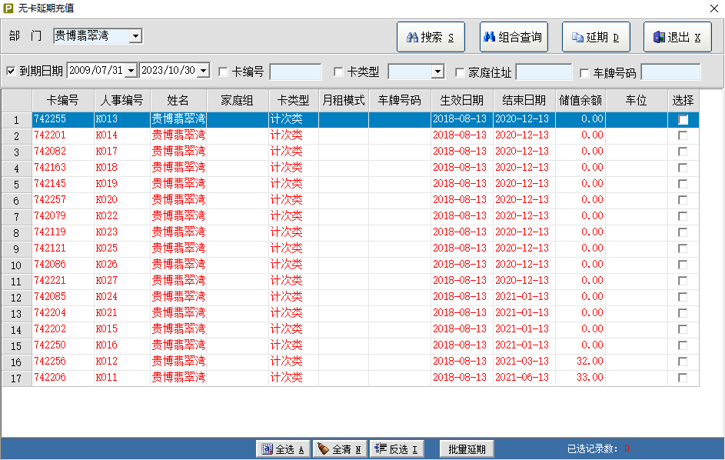This screenshot has height=460, width=725.
Task: Click the Exit (退出) button
Action: pyautogui.click(x=677, y=37)
